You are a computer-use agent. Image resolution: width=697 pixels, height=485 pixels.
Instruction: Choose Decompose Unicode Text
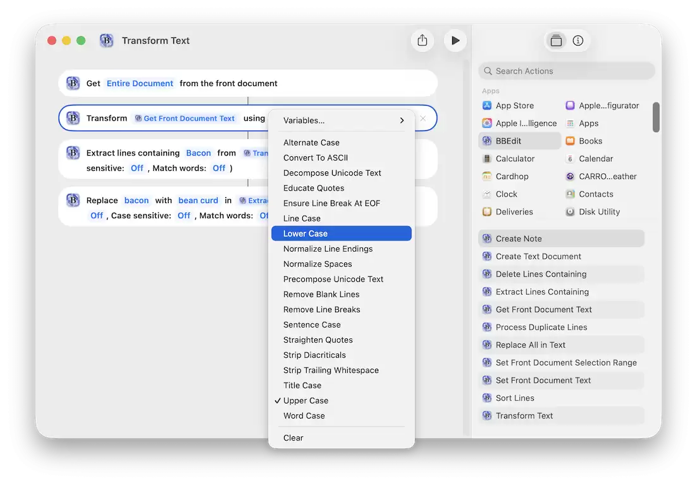(342, 173)
